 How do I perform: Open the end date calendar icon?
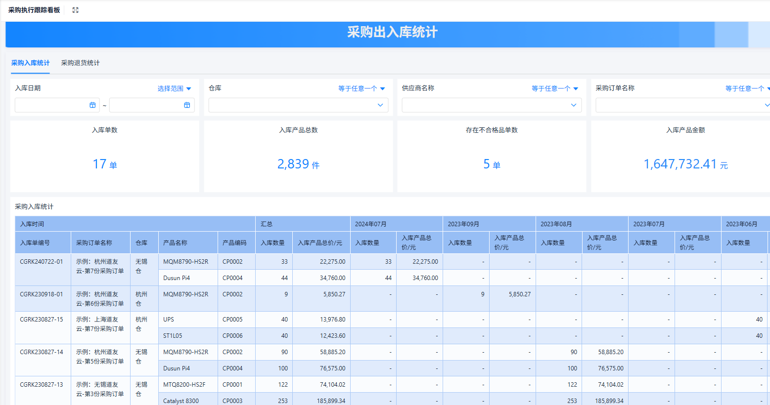click(x=187, y=105)
